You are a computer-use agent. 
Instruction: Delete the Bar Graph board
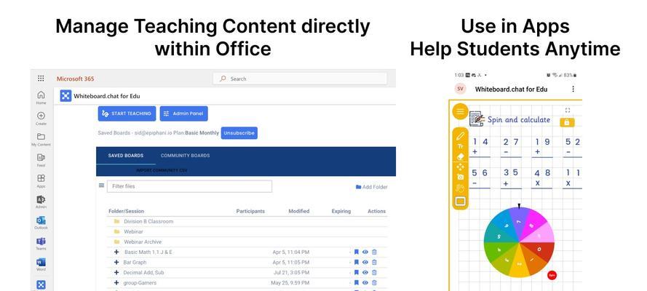374,262
